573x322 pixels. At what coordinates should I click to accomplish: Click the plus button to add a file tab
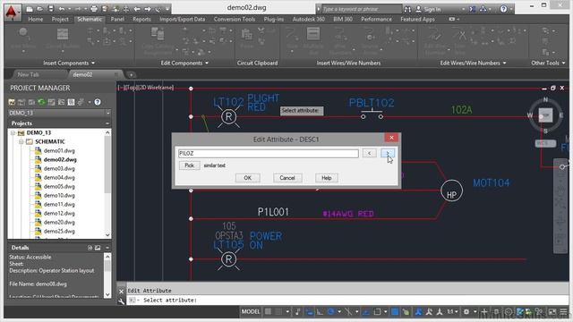(132, 75)
